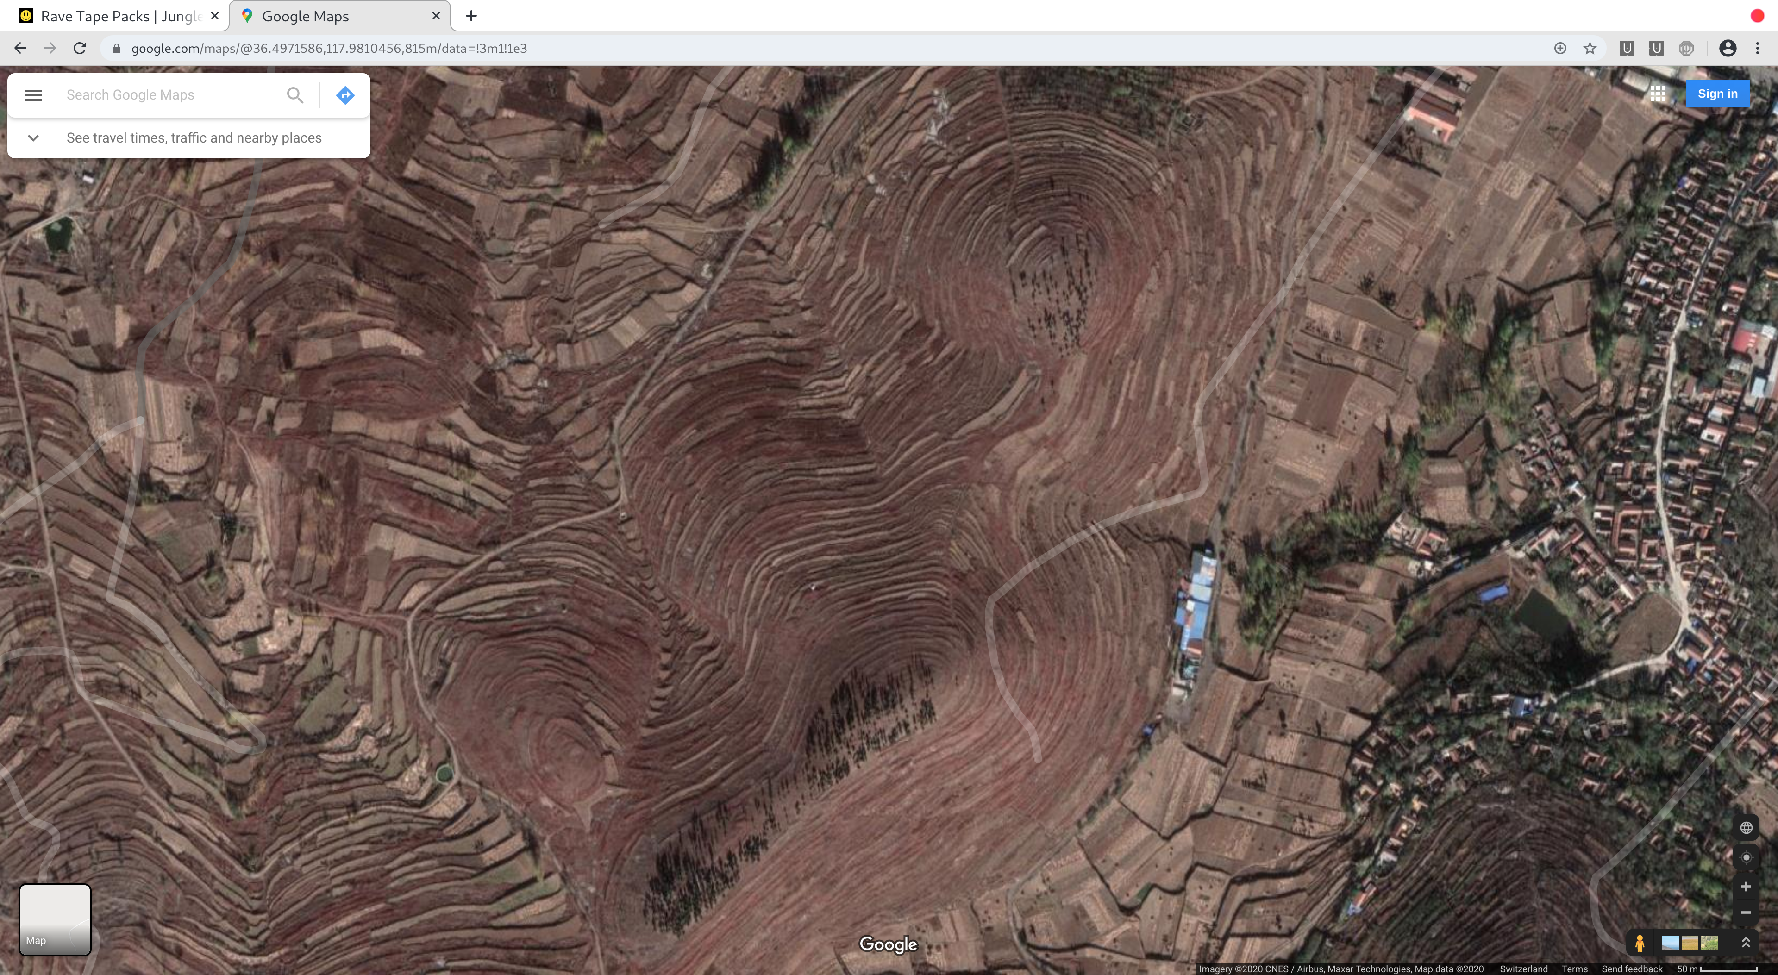This screenshot has height=975, width=1778.
Task: Open directions with the blue arrow icon
Action: point(345,95)
